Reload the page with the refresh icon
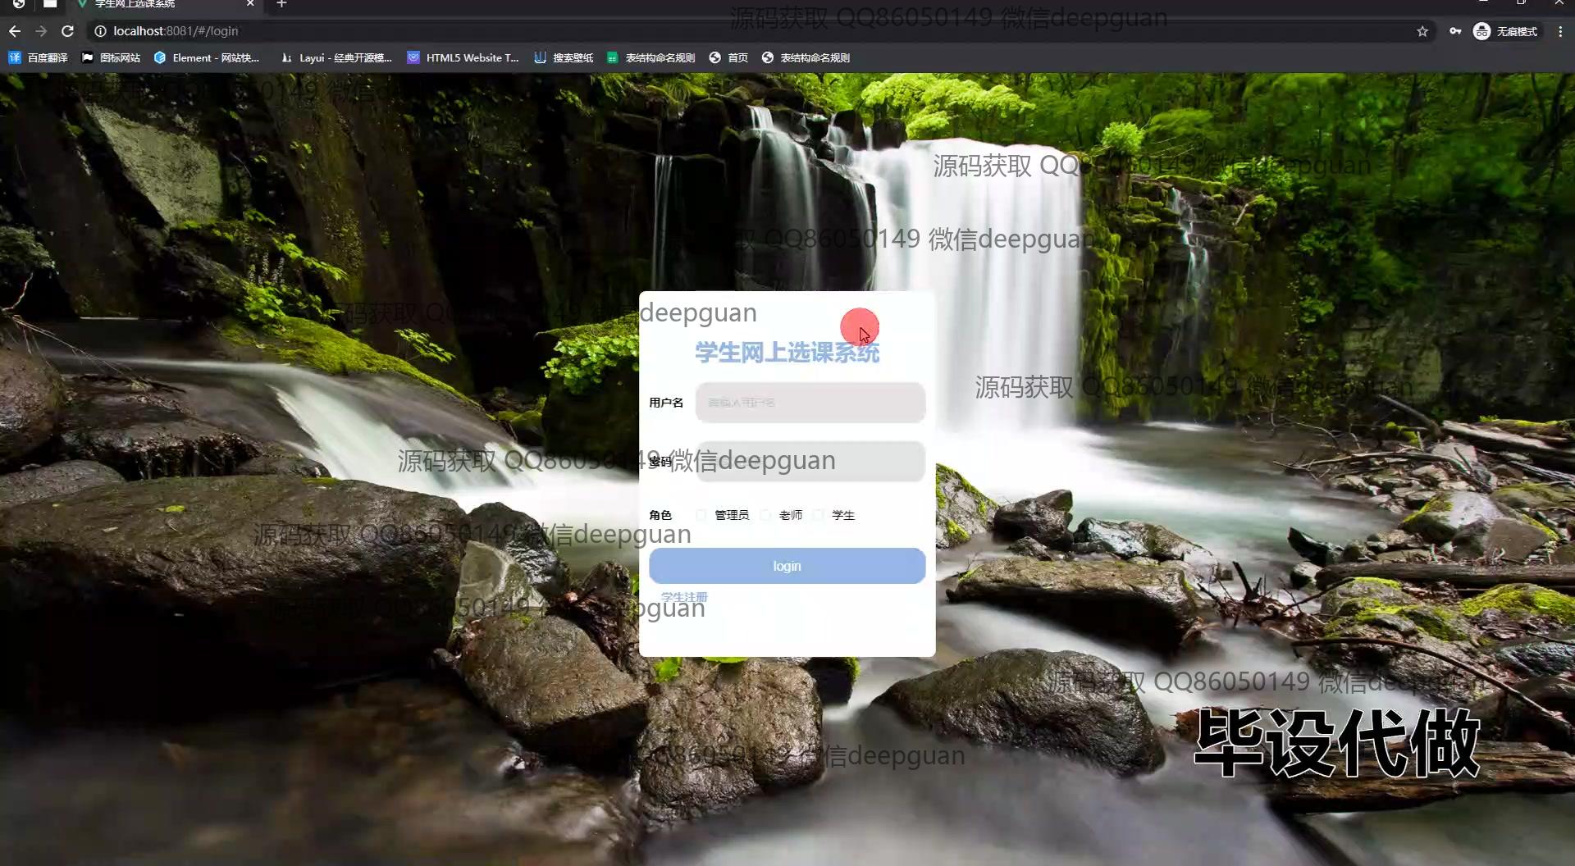Image resolution: width=1575 pixels, height=866 pixels. (x=68, y=31)
